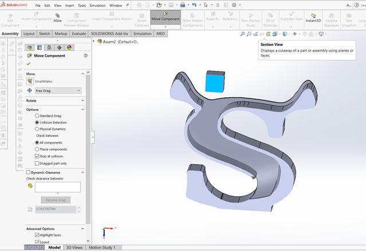Open the File menu
366x251 pixels.
click(x=38, y=5)
